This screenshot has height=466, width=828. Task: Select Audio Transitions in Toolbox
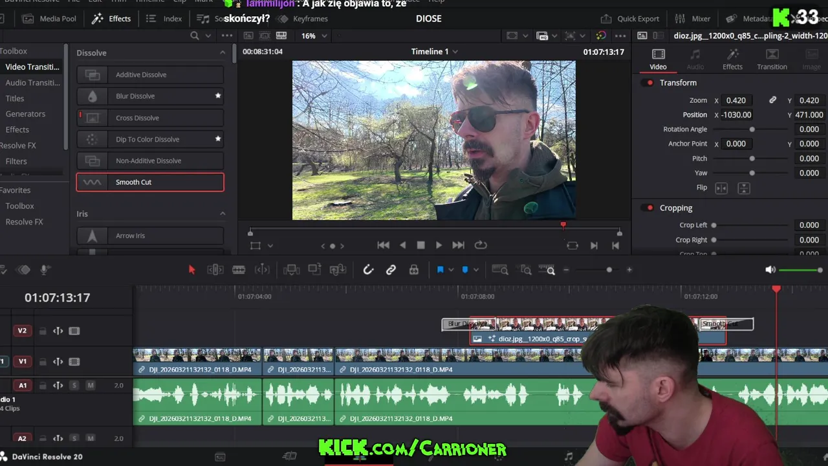click(x=32, y=83)
